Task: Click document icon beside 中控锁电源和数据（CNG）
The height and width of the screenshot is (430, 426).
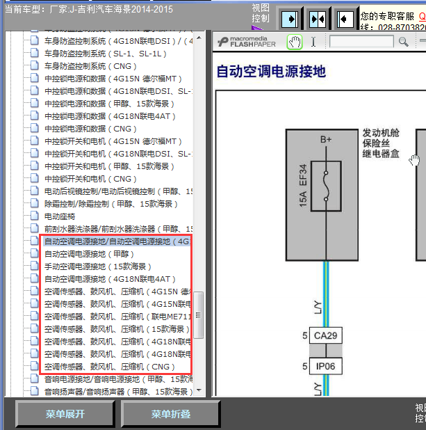Action: click(x=35, y=128)
